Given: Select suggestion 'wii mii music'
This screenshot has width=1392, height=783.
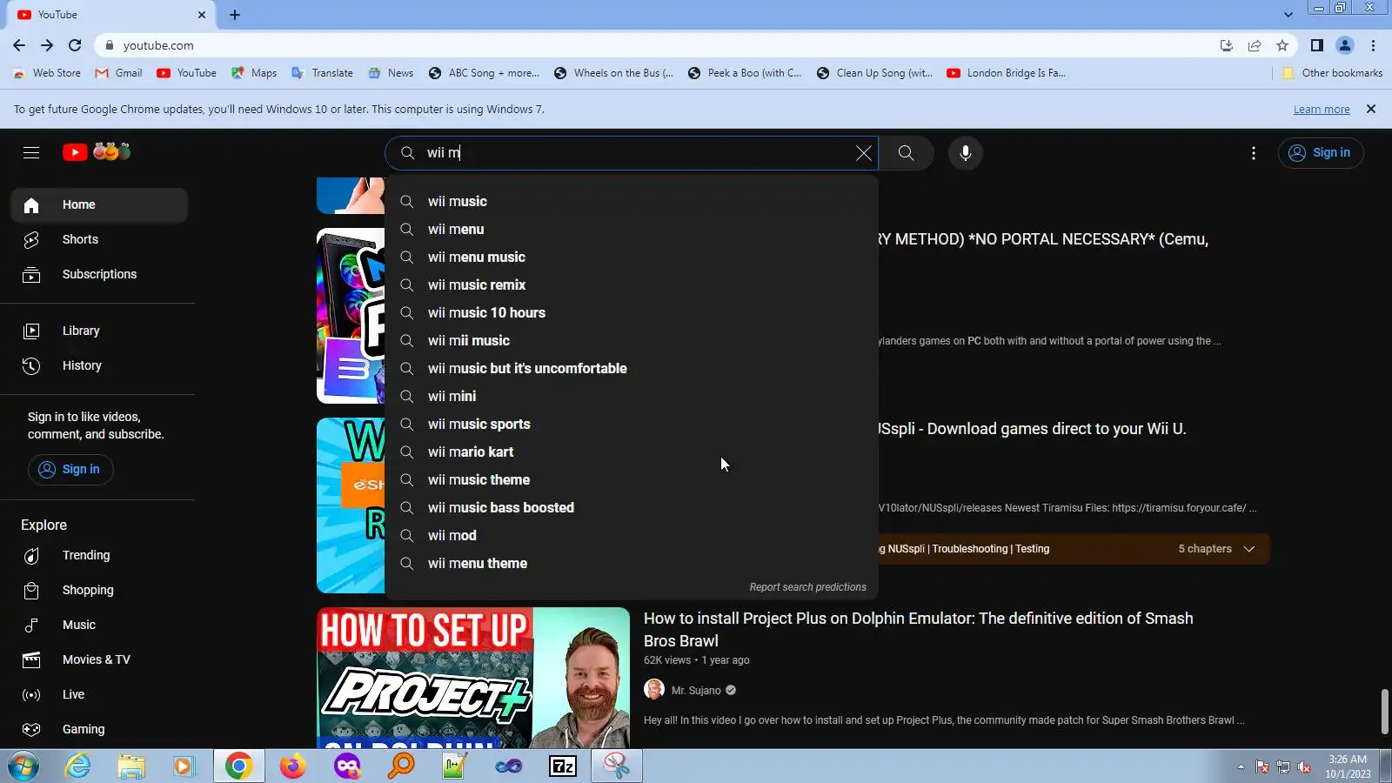Looking at the screenshot, I should [632, 341].
